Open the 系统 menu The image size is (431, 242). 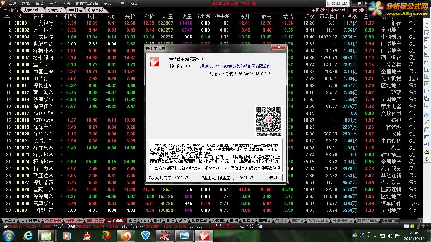tap(13, 3)
